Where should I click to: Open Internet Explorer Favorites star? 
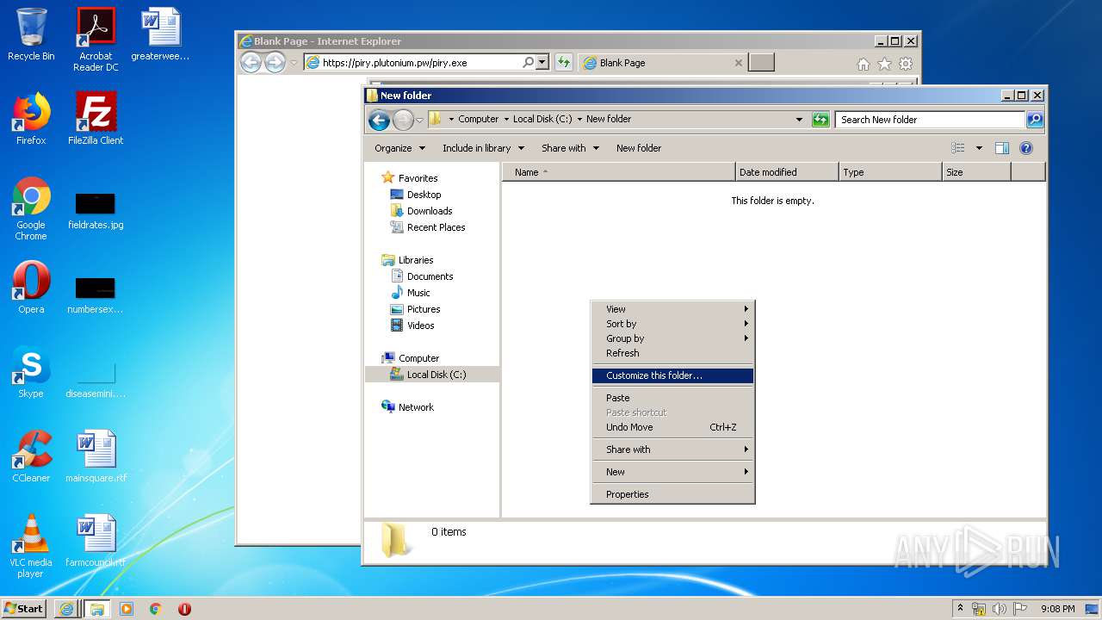point(884,64)
